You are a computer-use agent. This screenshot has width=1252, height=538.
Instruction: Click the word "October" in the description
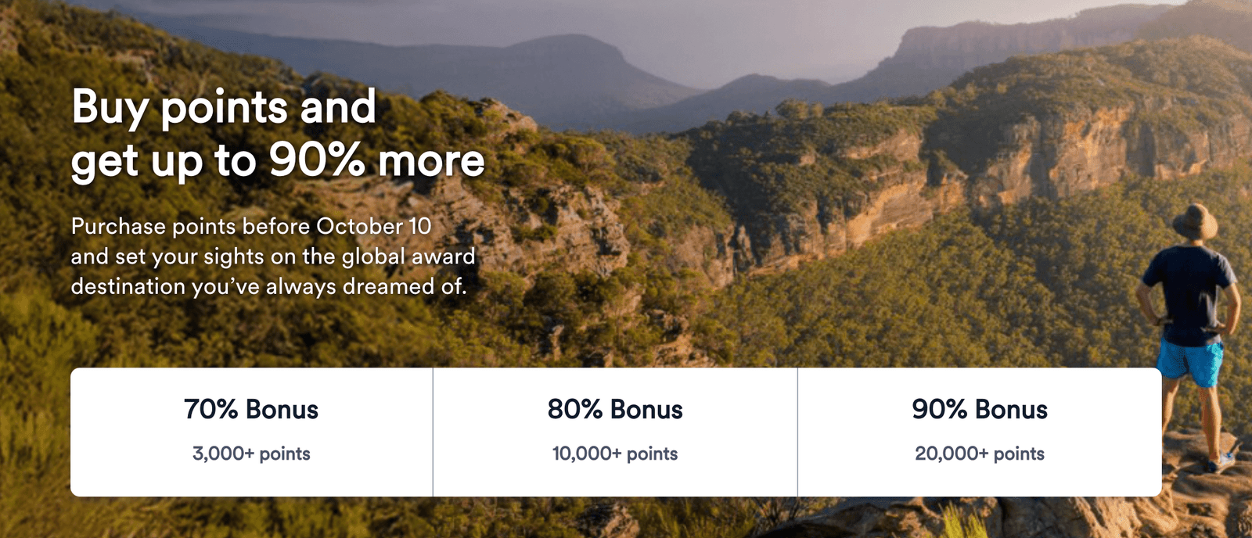click(359, 226)
